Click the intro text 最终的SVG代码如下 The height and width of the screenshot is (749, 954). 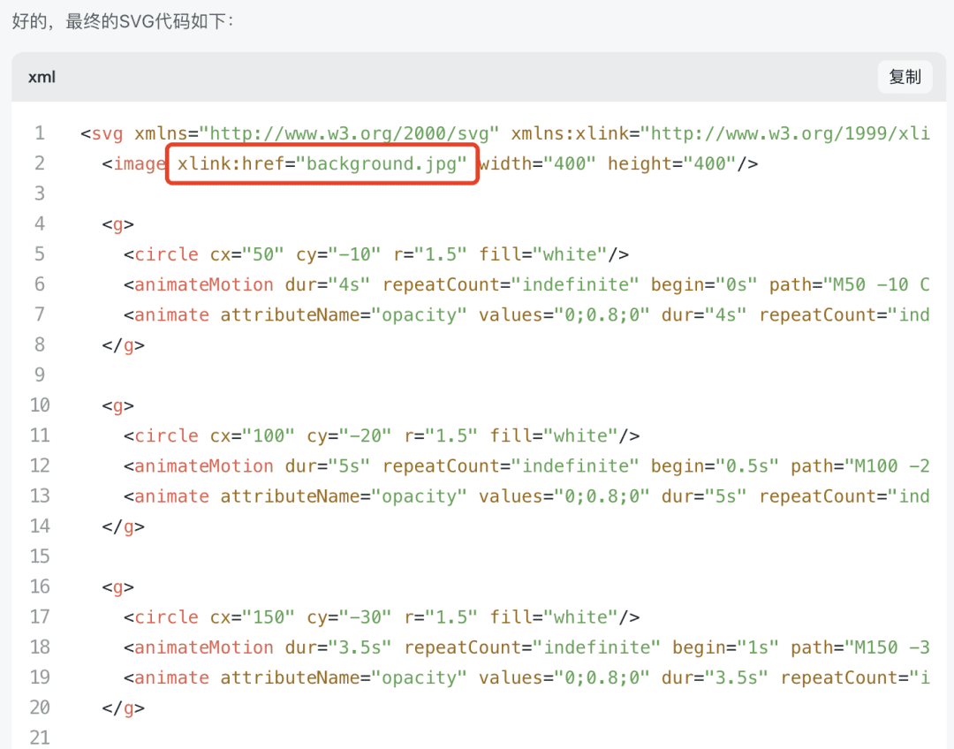pos(149,22)
